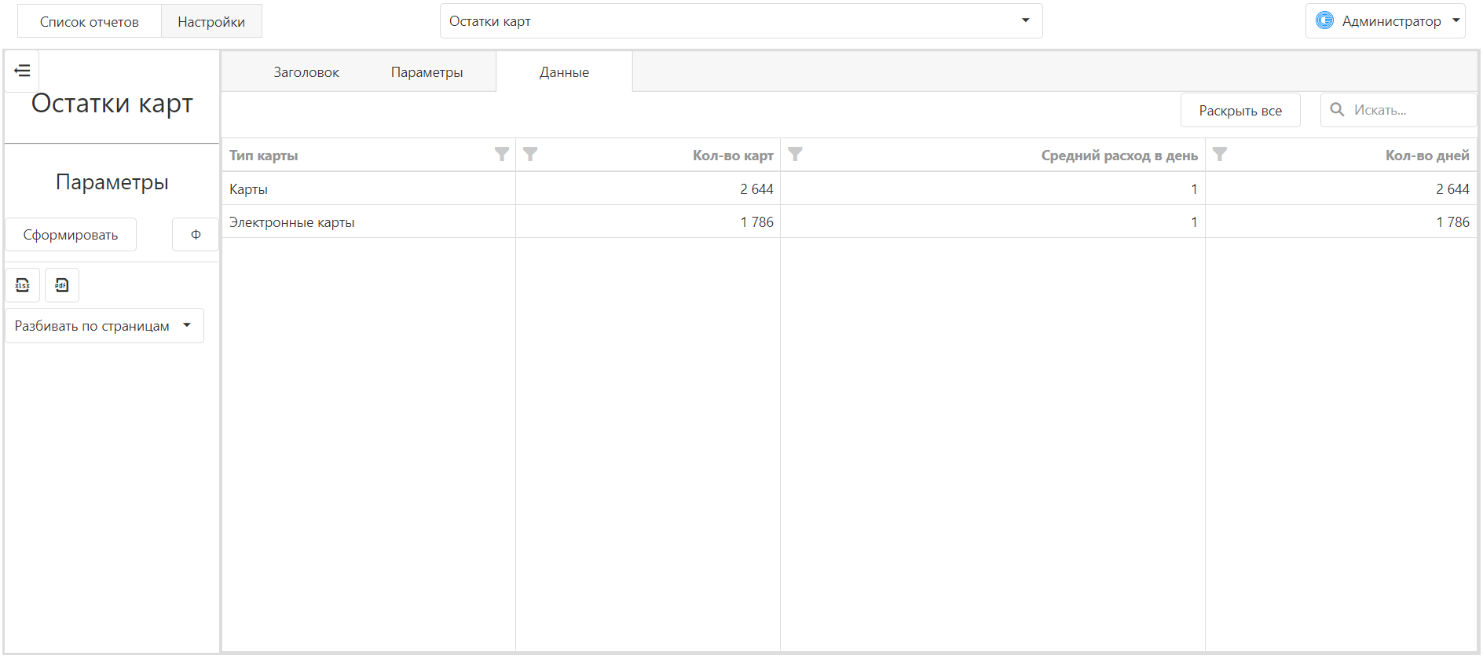Viewport: 1483px width, 659px height.
Task: Click the Параметры sidebar heading
Action: coord(112,182)
